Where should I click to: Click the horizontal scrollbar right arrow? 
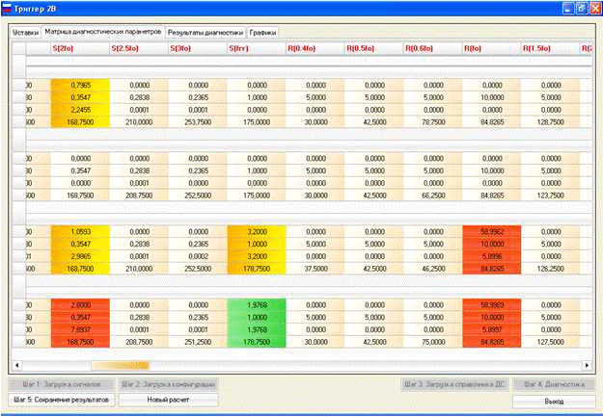coord(588,366)
